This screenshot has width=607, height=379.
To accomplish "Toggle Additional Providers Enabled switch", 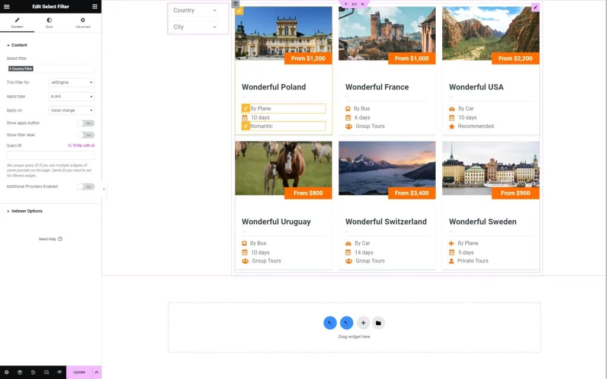I will click(x=85, y=187).
